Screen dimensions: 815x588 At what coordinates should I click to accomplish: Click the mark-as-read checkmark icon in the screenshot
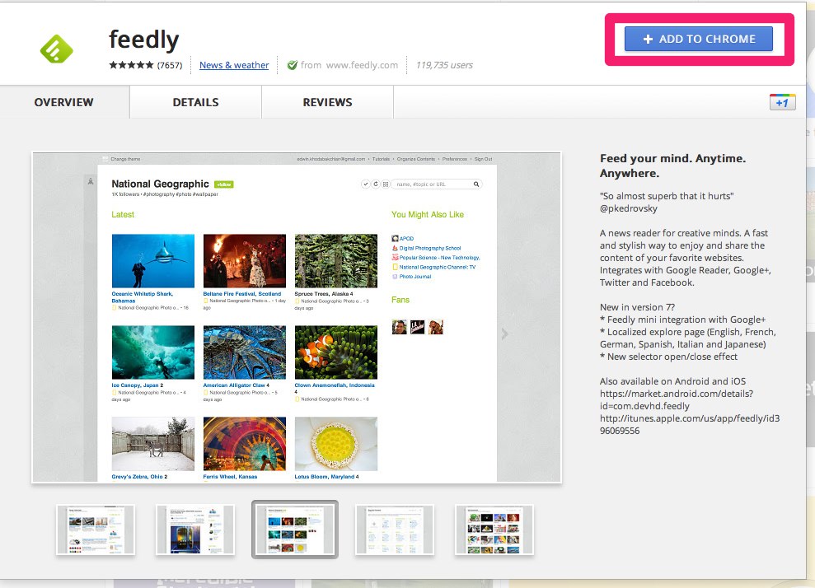point(366,184)
